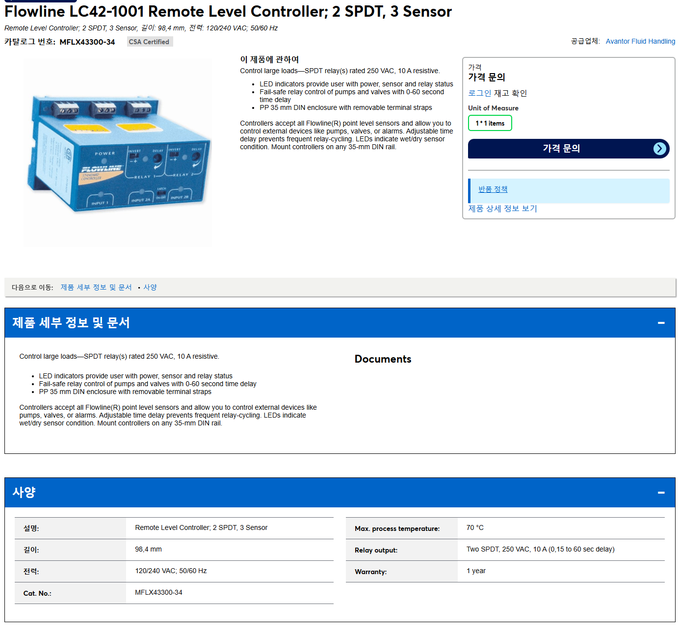Click the 로그인 link to check stock
The image size is (679, 632).
[479, 93]
